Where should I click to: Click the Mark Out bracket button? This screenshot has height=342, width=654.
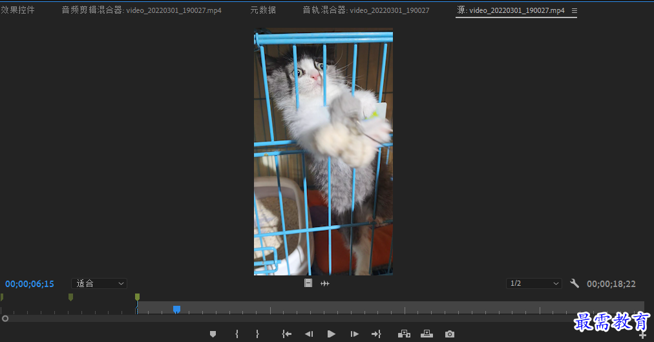pyautogui.click(x=257, y=334)
